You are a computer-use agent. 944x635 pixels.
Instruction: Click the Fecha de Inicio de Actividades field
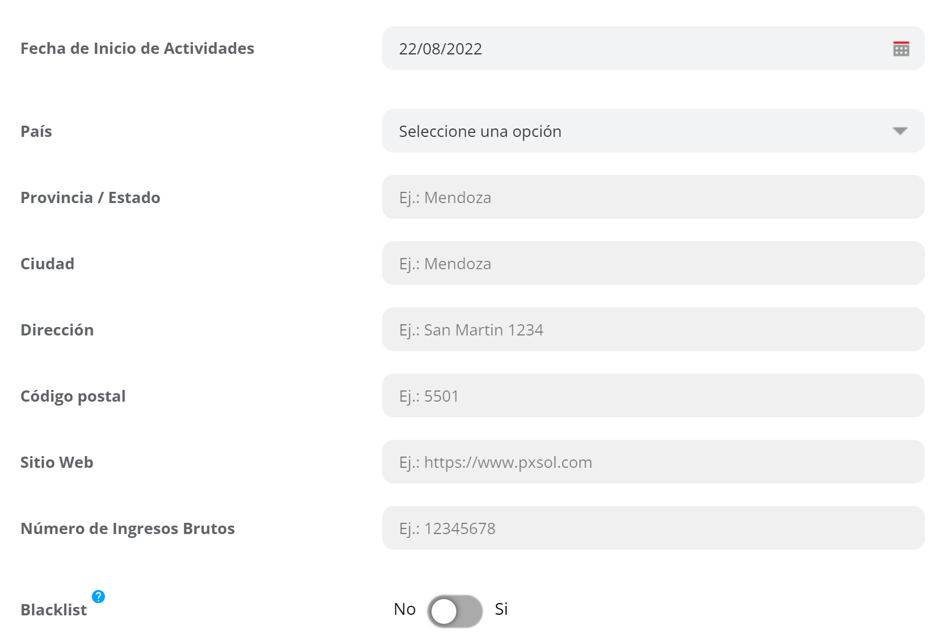pyautogui.click(x=617, y=49)
